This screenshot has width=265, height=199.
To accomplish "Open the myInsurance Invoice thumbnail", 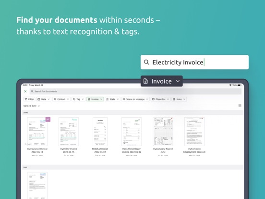I will [37, 132].
